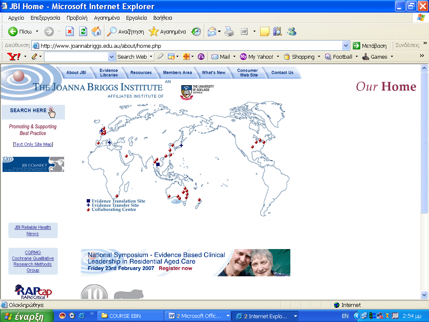This screenshot has height=322, width=429.
Task: Click the JBI COnNECT banner image
Action: [x=33, y=164]
